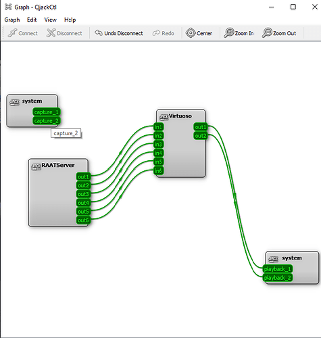Screen dimensions: 321x338
Task: Click the capture system node title
Action: click(32, 101)
